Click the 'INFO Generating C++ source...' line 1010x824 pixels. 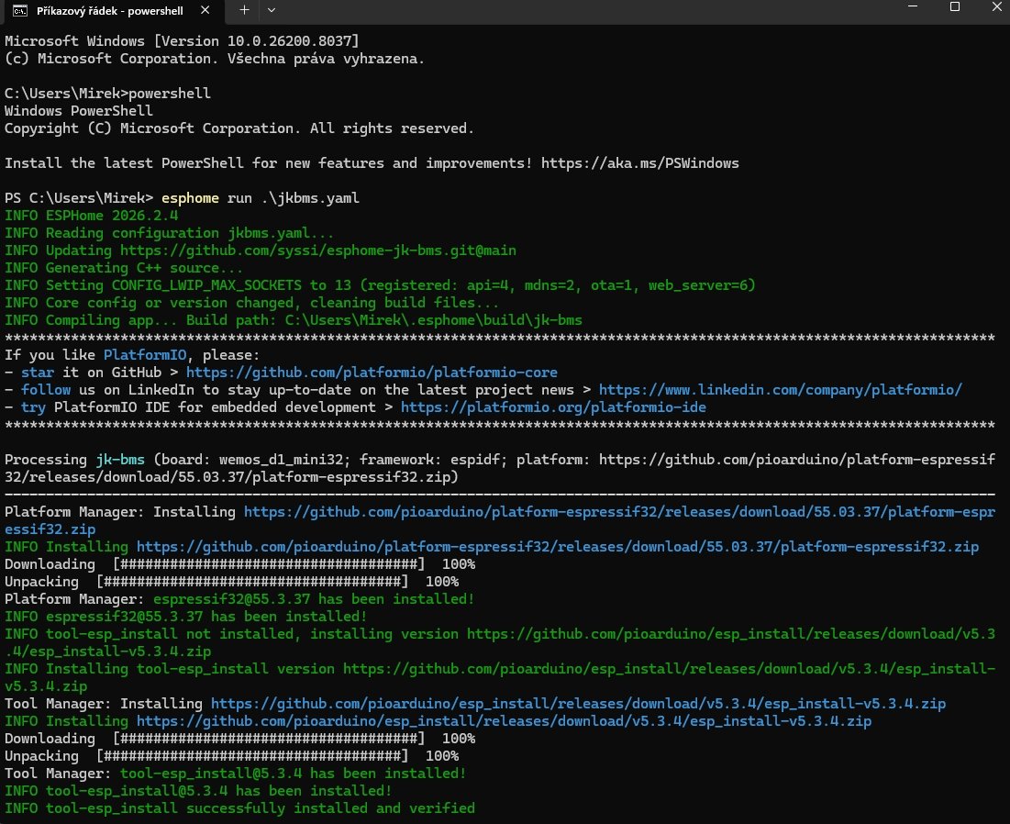(x=124, y=267)
